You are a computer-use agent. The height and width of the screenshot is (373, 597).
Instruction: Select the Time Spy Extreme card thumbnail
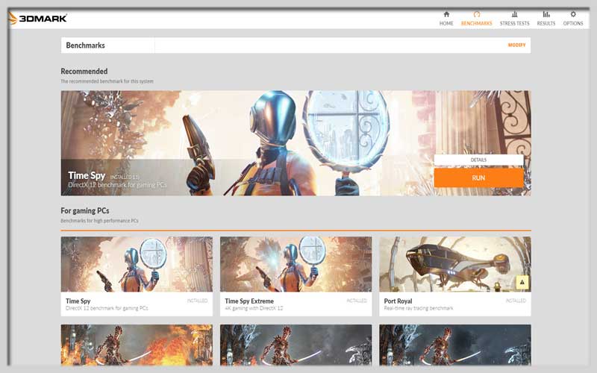(x=296, y=264)
